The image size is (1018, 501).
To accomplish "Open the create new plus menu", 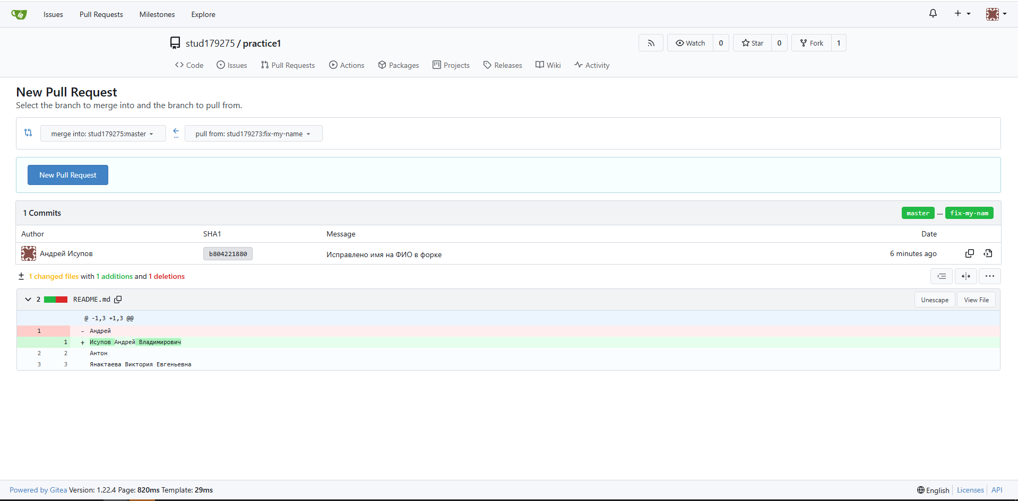I will pos(962,14).
